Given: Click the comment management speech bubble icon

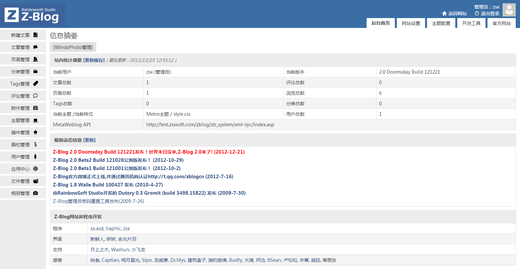Looking at the screenshot, I should [x=35, y=96].
